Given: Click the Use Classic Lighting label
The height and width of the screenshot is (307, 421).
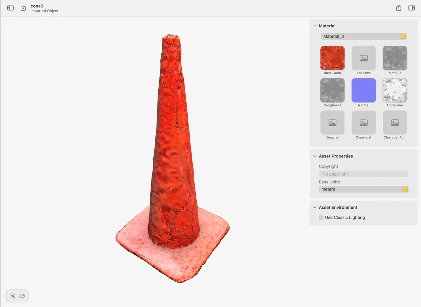Looking at the screenshot, I should [x=345, y=217].
